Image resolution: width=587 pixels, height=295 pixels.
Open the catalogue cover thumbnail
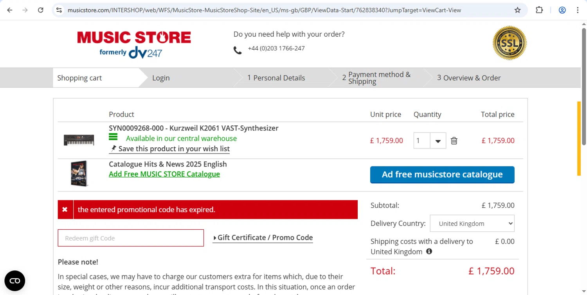(x=79, y=173)
